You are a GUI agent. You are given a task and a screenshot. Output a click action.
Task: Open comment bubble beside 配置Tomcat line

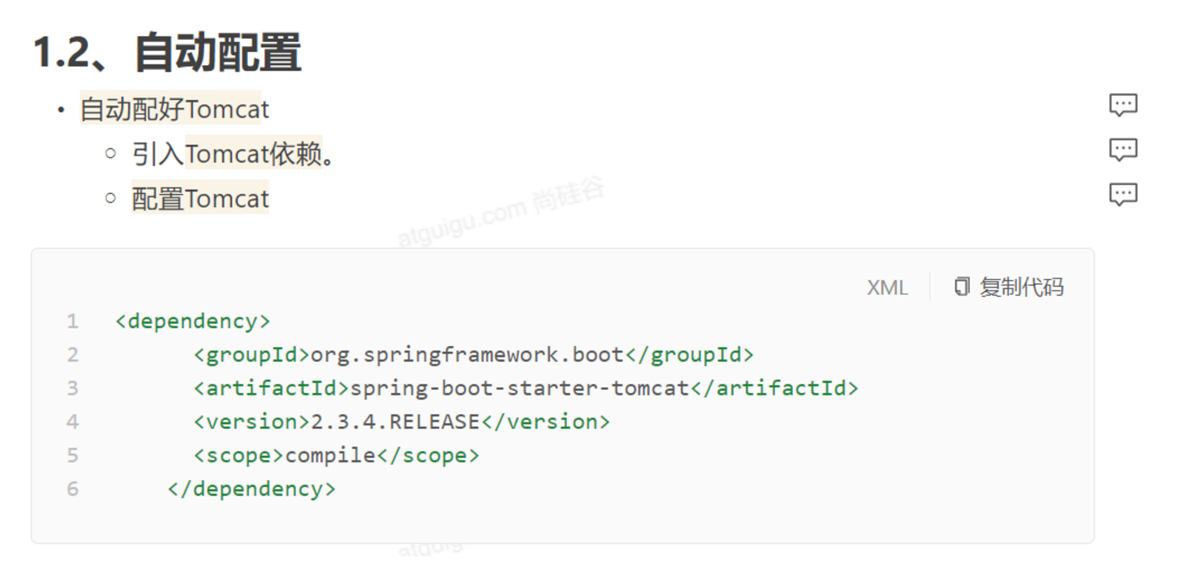pos(1123,194)
